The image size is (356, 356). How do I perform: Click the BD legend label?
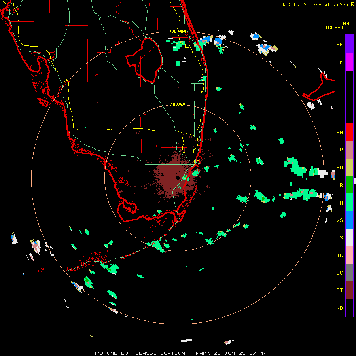339,168
